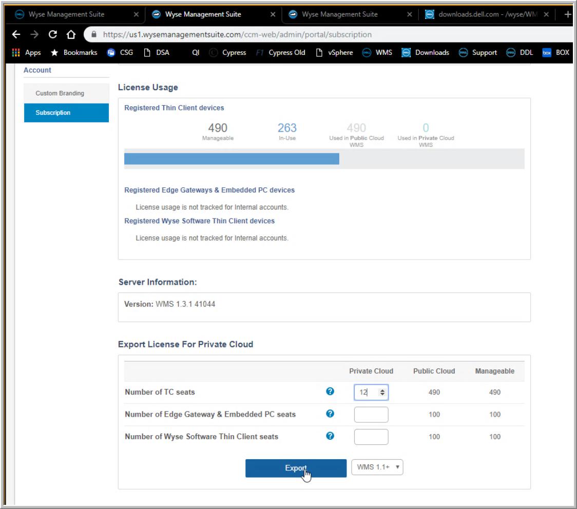Click the 490 Used in Public Cloud count
The image size is (577, 509).
coord(356,128)
